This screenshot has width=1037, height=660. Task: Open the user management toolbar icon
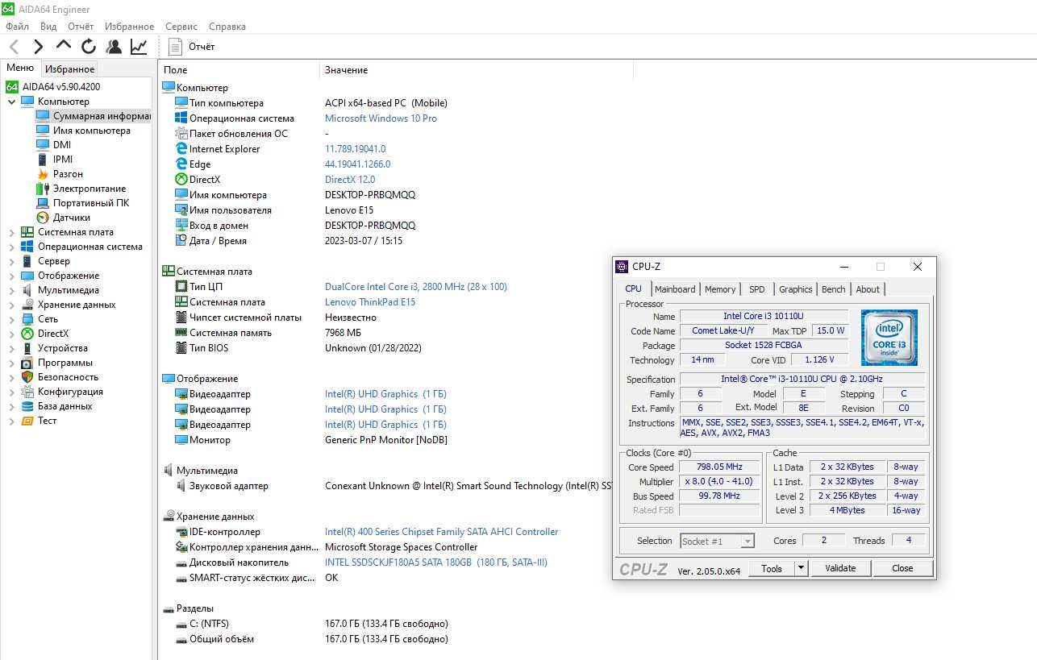click(114, 47)
